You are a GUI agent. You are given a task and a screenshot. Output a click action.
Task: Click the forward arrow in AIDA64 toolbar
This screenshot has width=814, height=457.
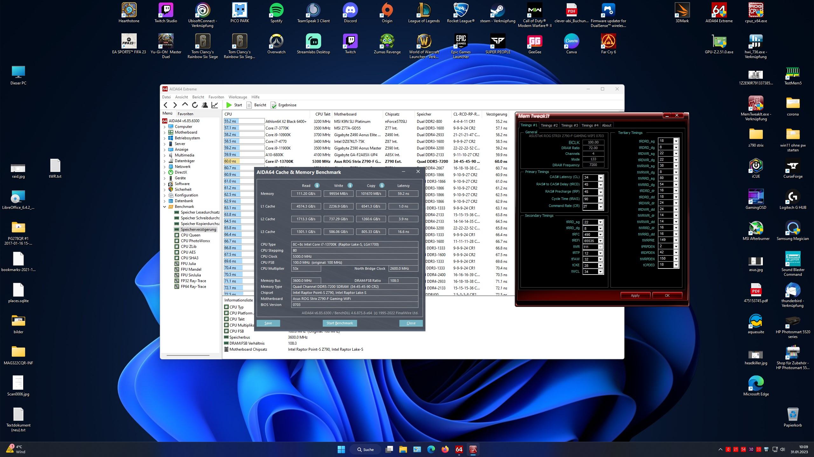[x=175, y=105]
